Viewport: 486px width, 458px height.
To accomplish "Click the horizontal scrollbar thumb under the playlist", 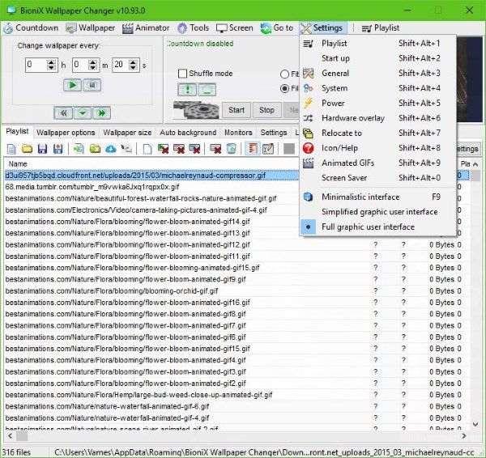I will (22, 436).
